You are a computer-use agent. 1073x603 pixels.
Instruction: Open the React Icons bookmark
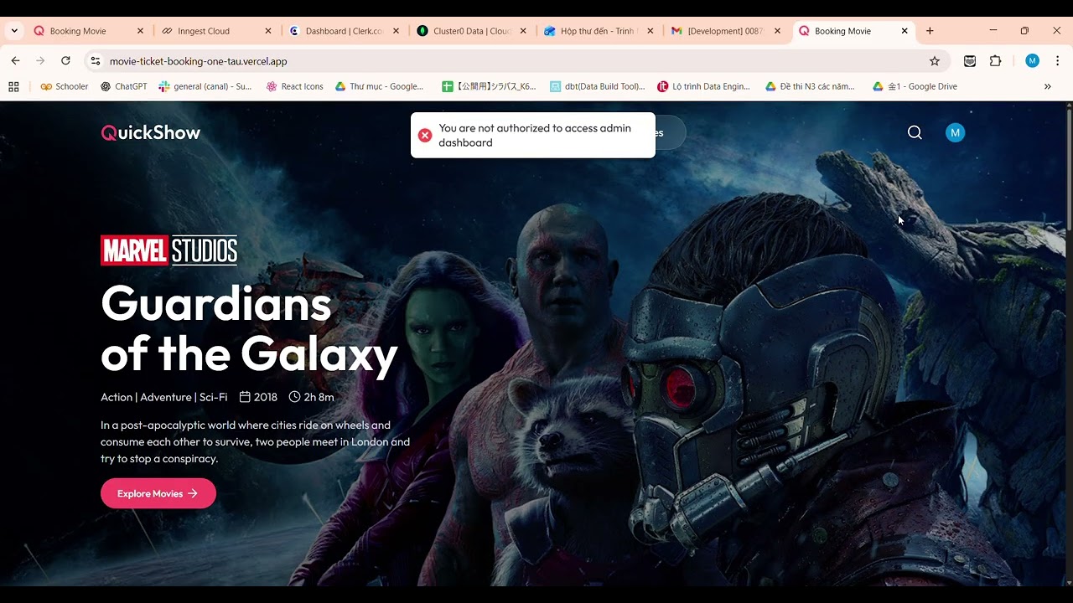(294, 86)
